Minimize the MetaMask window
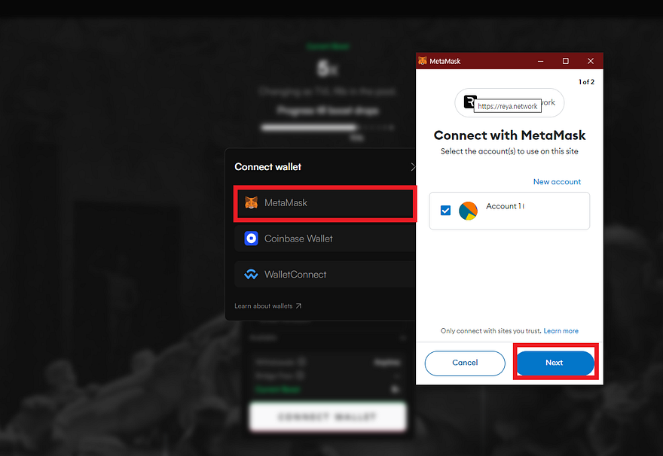This screenshot has height=456, width=663. (x=540, y=61)
